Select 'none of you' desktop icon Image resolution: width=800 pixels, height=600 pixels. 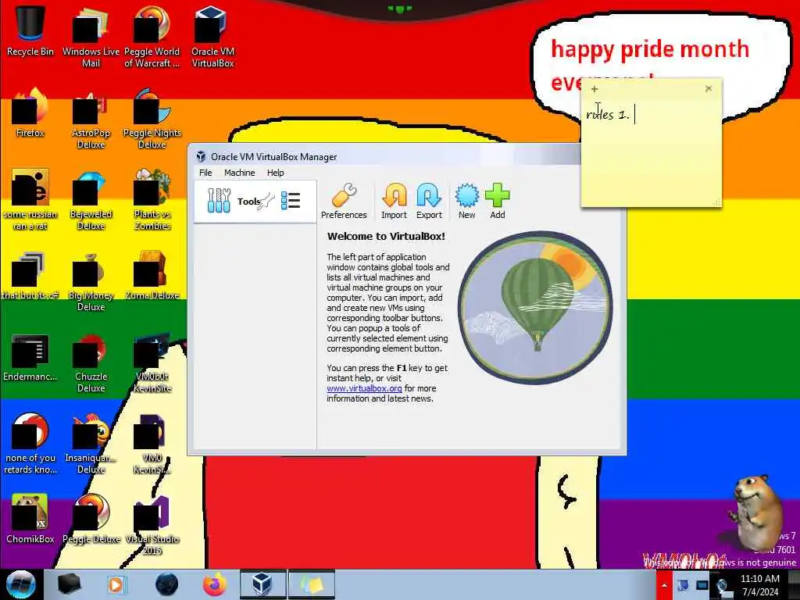tap(30, 444)
